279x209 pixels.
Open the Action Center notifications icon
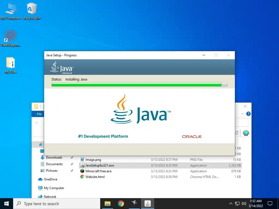pyautogui.click(x=270, y=204)
